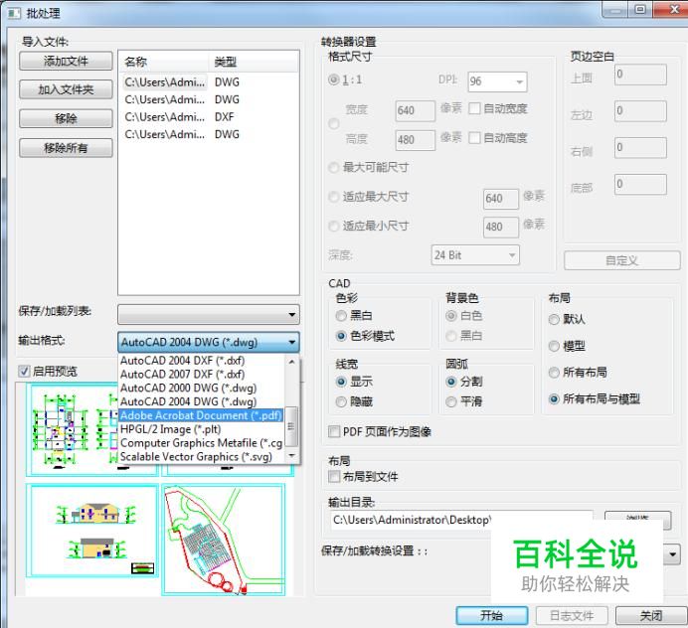Open the site plan preview thumbnail
This screenshot has height=628, width=688.
coord(224,540)
